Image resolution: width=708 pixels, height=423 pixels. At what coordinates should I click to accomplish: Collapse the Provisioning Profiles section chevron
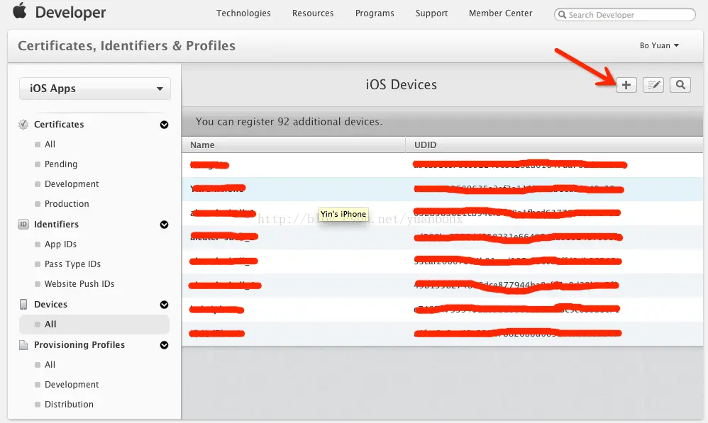[165, 345]
